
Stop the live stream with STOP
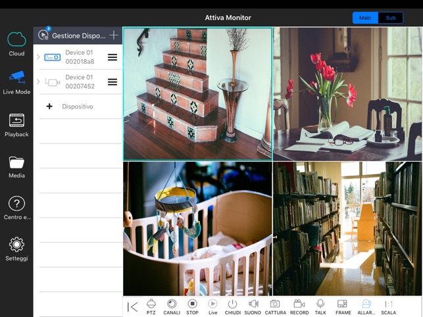[x=192, y=306]
